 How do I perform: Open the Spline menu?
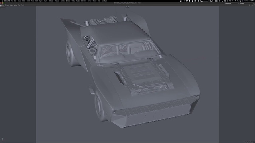pos(41,1)
